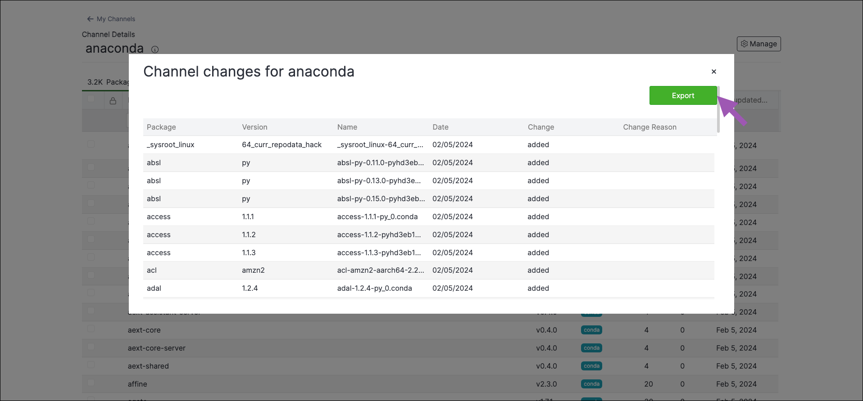Click access-1.1.2-pyhd3eb1... name cell
Screen dimensions: 863x401
pos(379,234)
